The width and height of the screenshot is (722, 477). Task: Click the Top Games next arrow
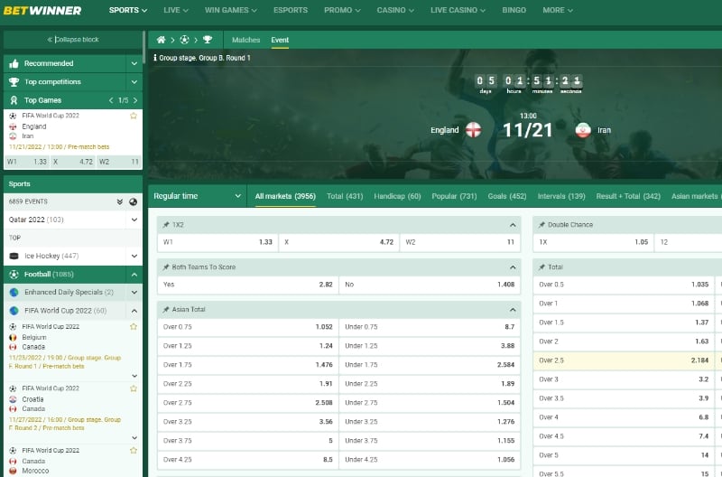point(135,100)
